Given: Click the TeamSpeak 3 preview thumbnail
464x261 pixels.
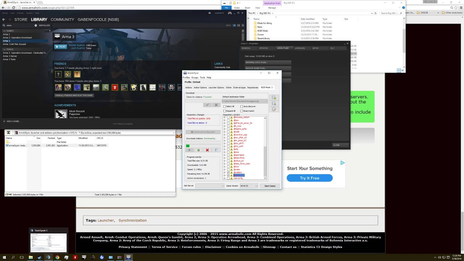Looking at the screenshot, I should [x=49, y=243].
